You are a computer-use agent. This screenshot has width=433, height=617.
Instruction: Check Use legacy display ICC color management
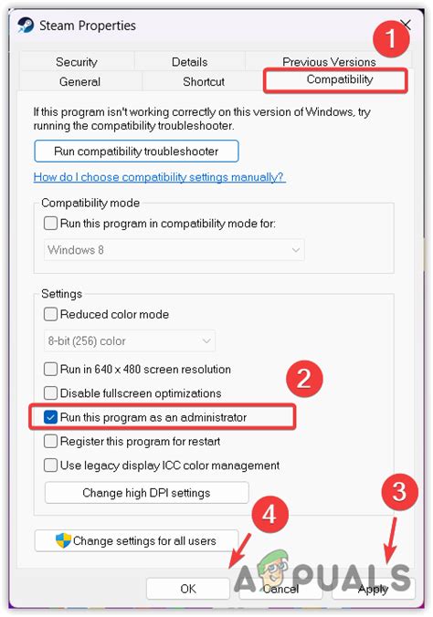[50, 465]
